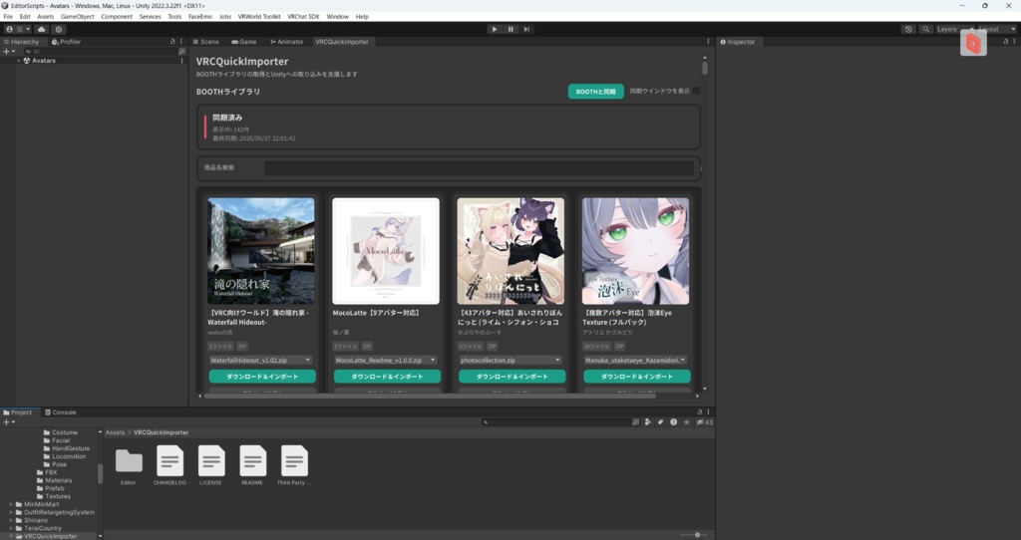Download and import 泡沫Eye Texture
Image resolution: width=1021 pixels, height=540 pixels.
637,377
